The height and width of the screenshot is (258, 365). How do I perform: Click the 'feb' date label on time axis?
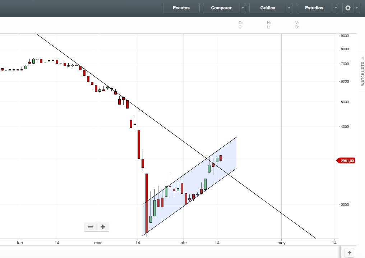[20, 243]
